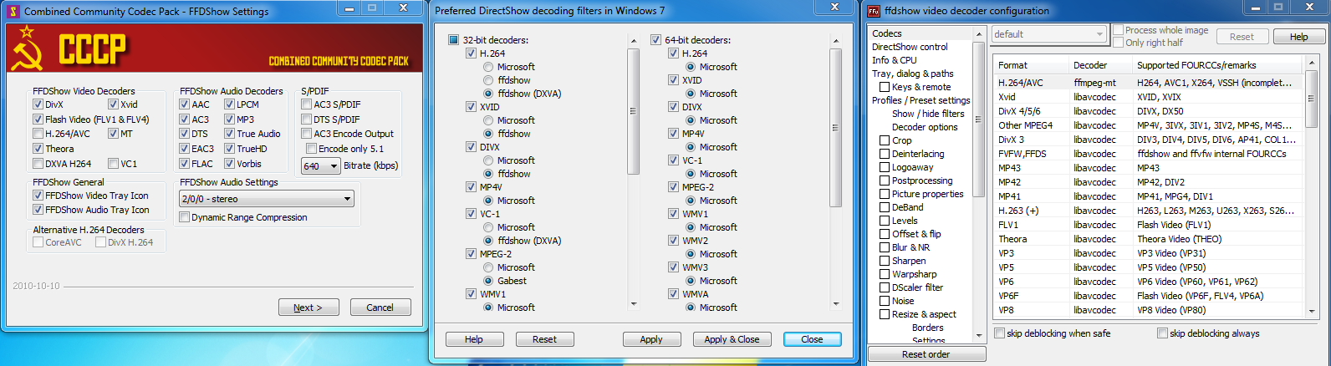Open the Info & CPU page
Image resolution: width=1331 pixels, height=366 pixels.
pyautogui.click(x=894, y=60)
